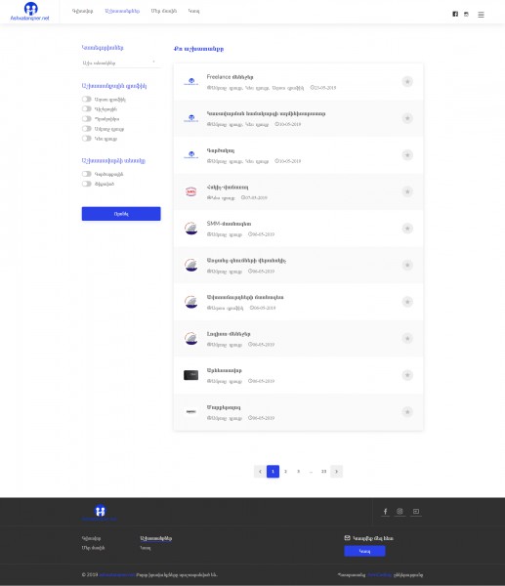Toggle the Ամբողջ դրույք filter switch
Screen dimensions: 505x586
coord(87,129)
